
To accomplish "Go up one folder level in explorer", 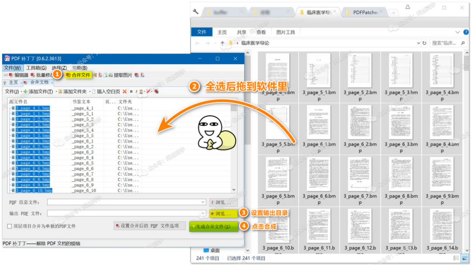I will click(x=222, y=43).
